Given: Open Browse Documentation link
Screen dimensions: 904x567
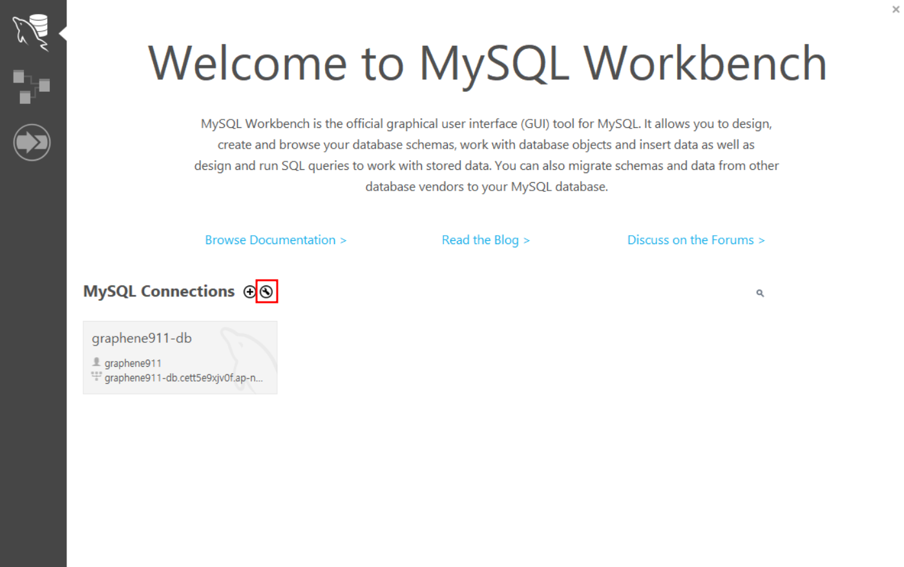Looking at the screenshot, I should pos(276,240).
